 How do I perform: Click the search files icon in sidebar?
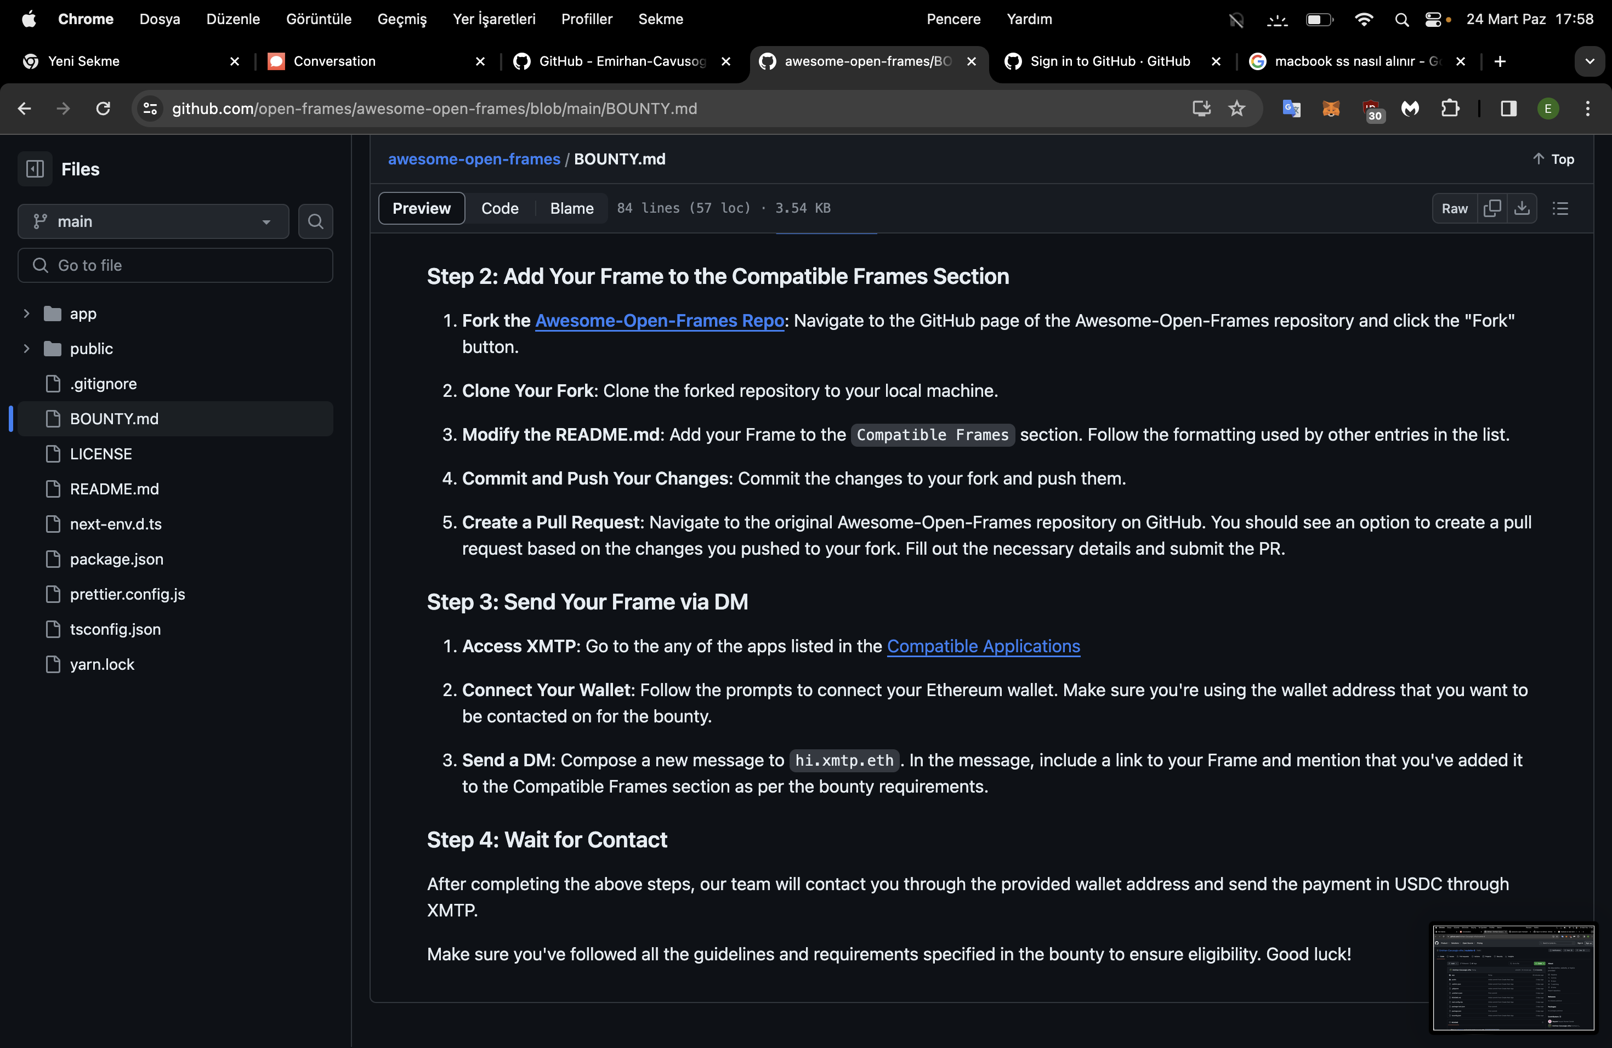coord(315,221)
